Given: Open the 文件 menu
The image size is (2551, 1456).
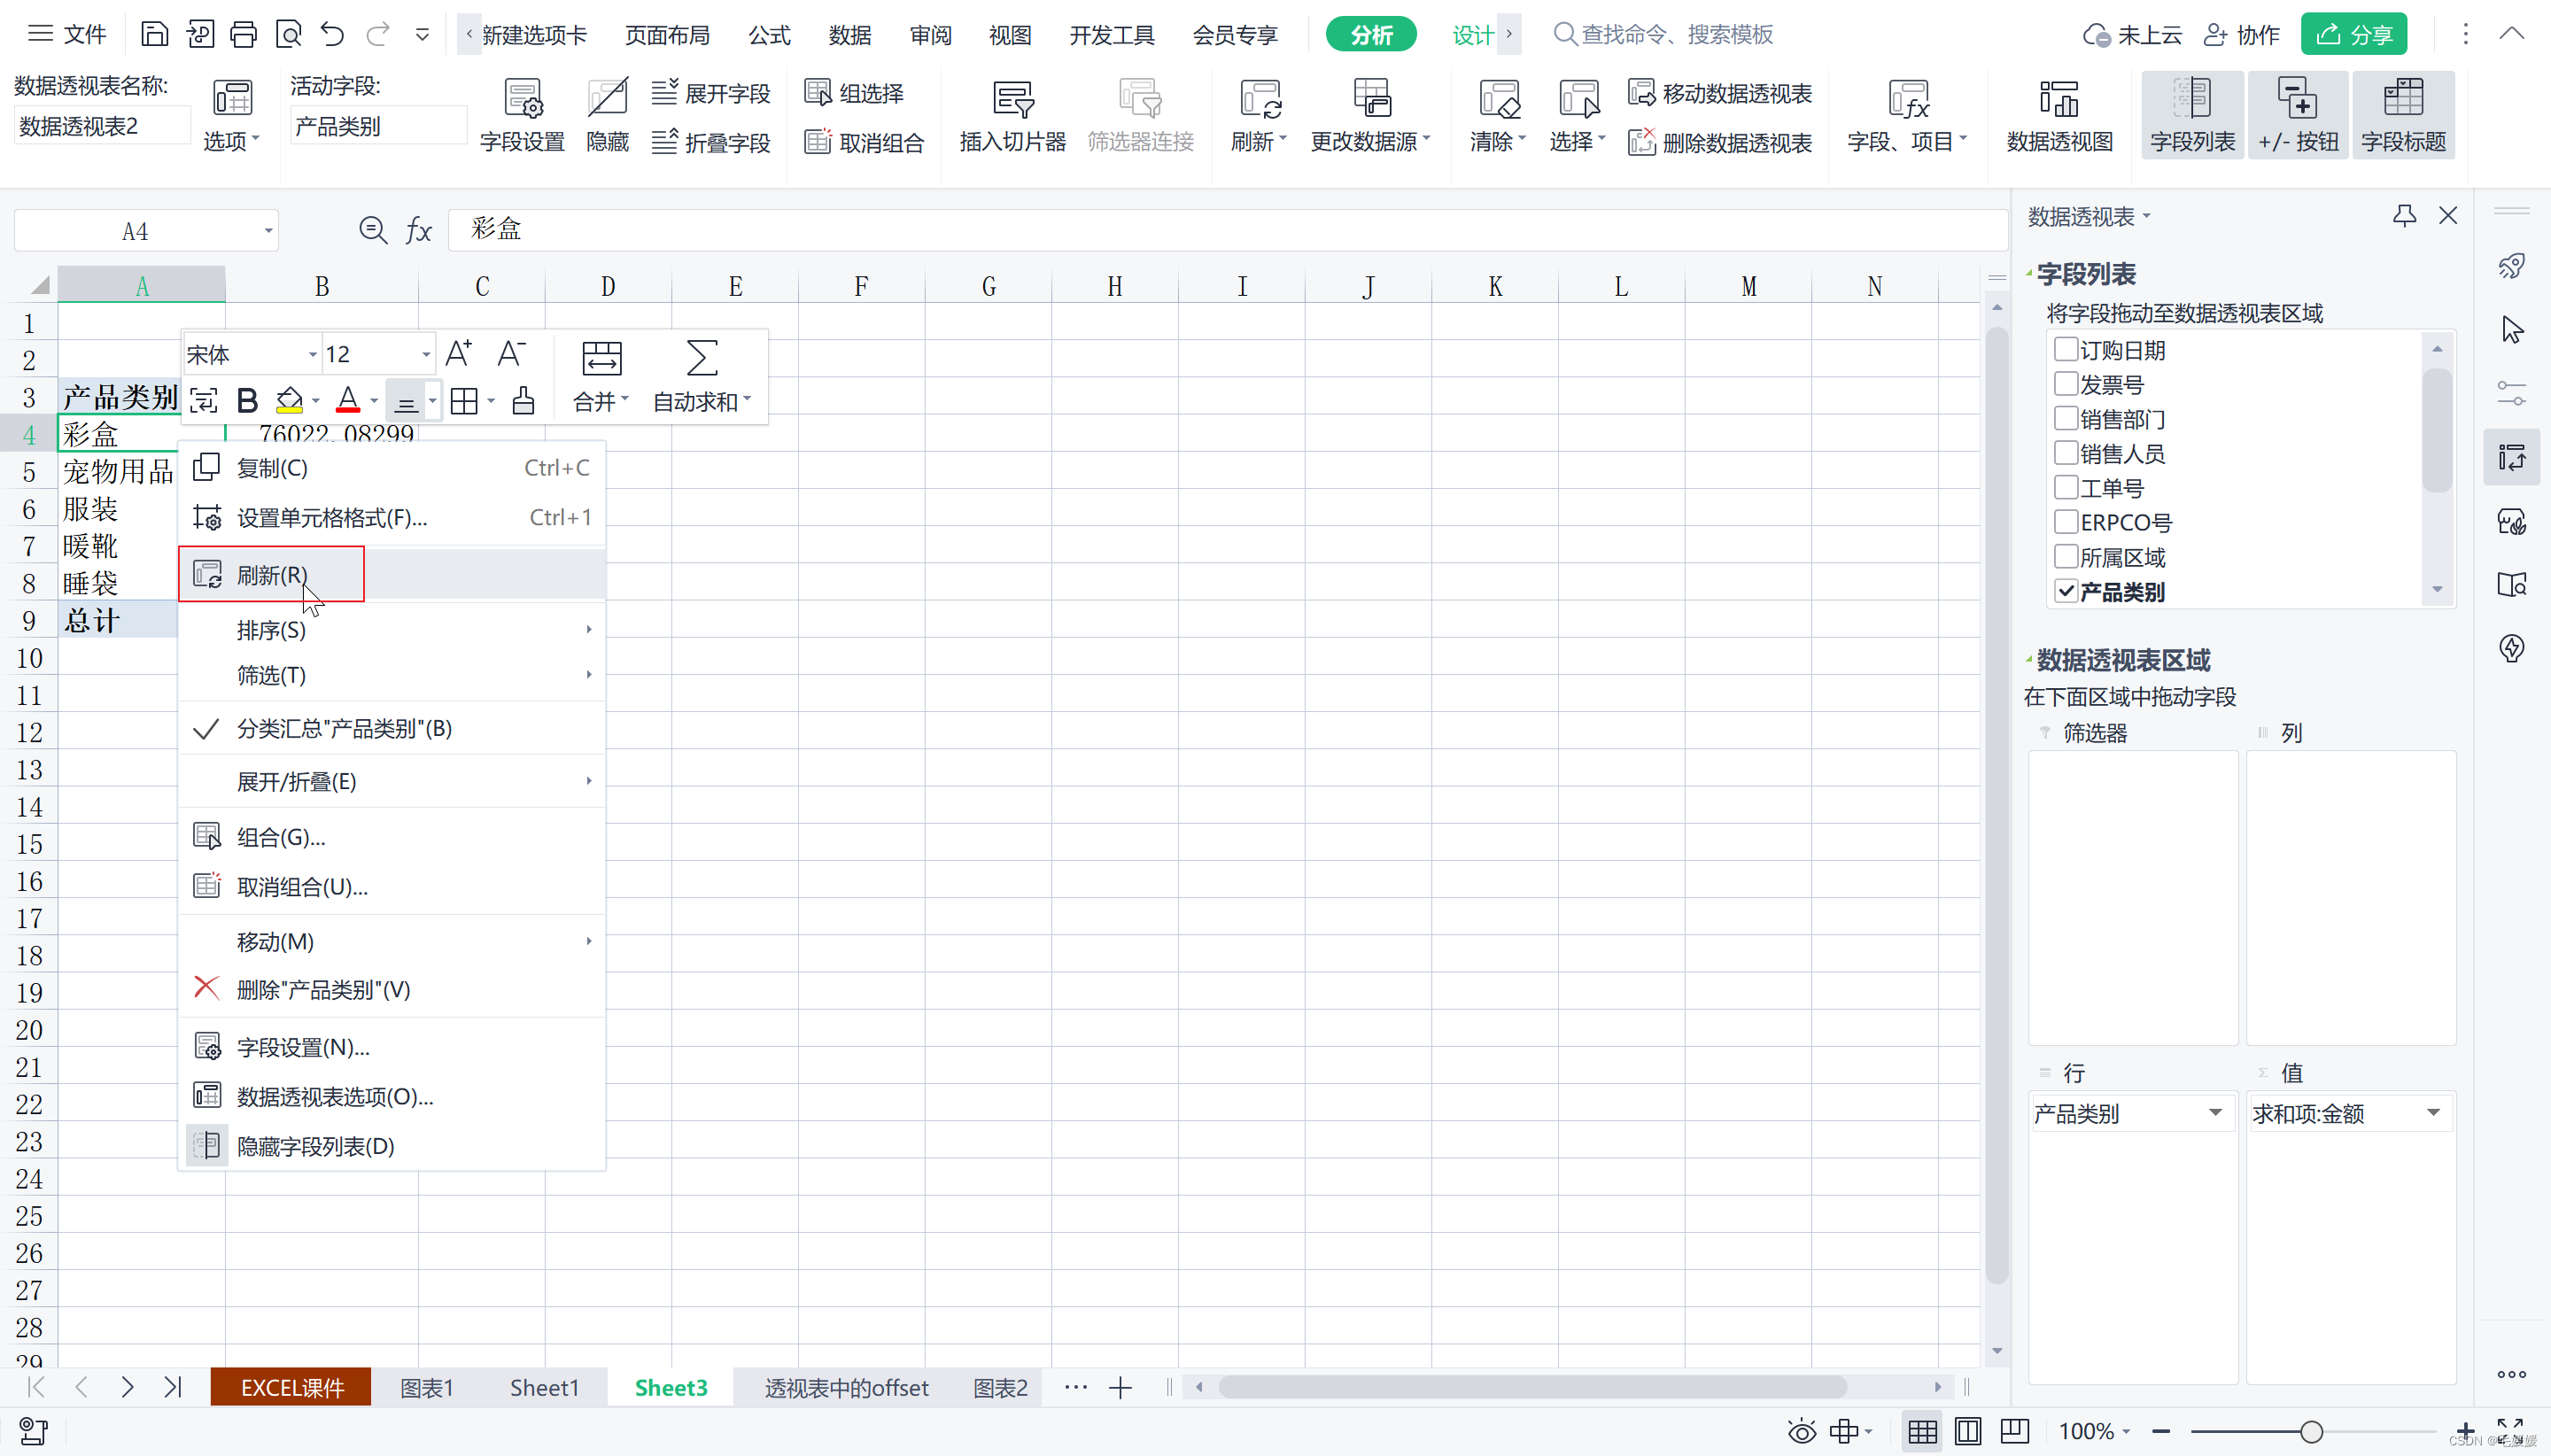Looking at the screenshot, I should [x=67, y=34].
